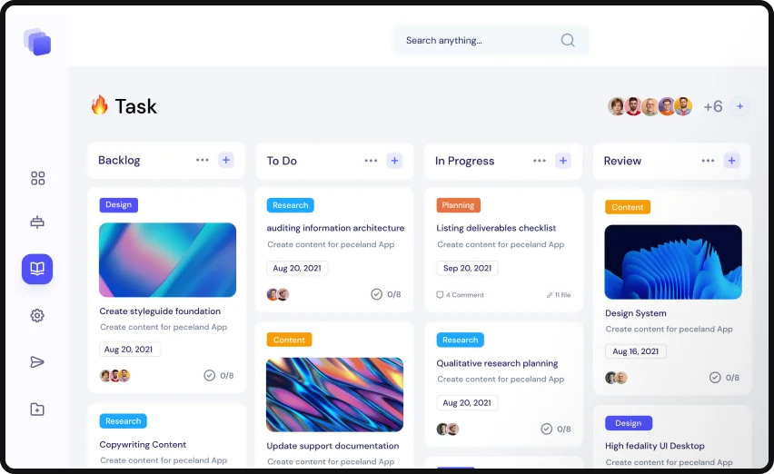The height and width of the screenshot is (474, 774).
Task: Click the search magnifier icon
Action: pyautogui.click(x=568, y=40)
